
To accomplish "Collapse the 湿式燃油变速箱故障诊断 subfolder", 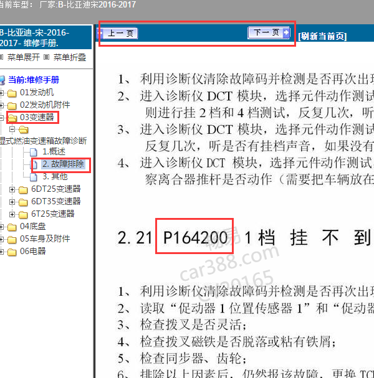I will click(12, 129).
